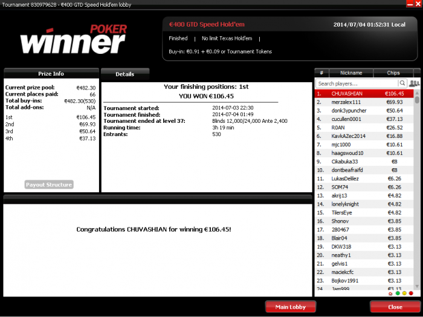Select player row maciekcfc
This screenshot has height=317, width=423.
[x=364, y=272]
